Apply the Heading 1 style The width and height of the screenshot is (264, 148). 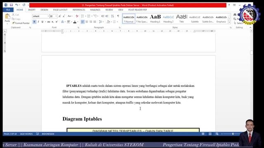pos(155,19)
